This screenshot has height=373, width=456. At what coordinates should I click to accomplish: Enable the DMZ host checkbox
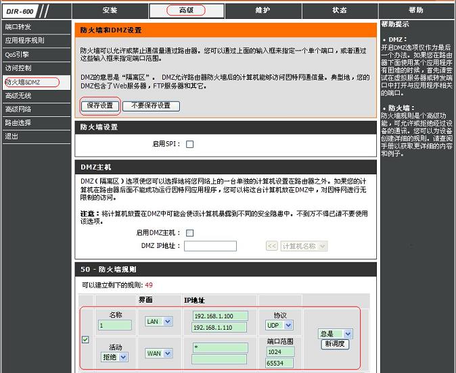(190, 233)
